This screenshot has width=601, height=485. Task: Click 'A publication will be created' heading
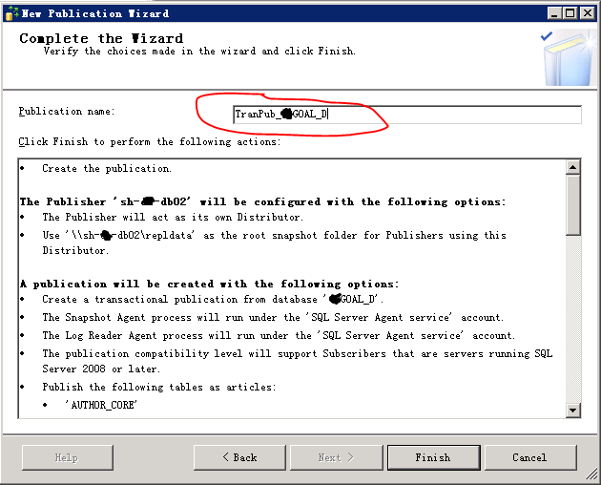(209, 284)
